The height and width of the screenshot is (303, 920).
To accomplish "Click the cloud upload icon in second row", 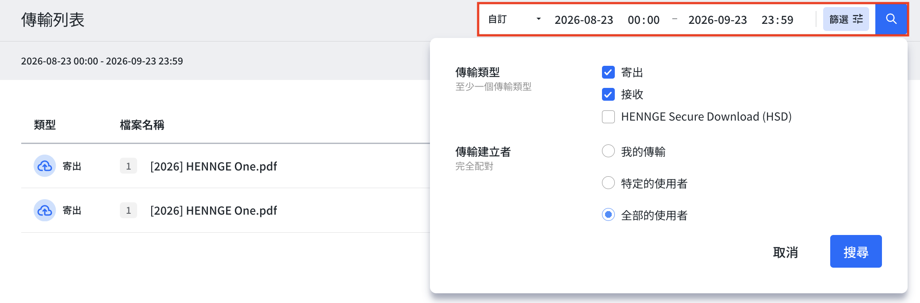I will pyautogui.click(x=45, y=210).
